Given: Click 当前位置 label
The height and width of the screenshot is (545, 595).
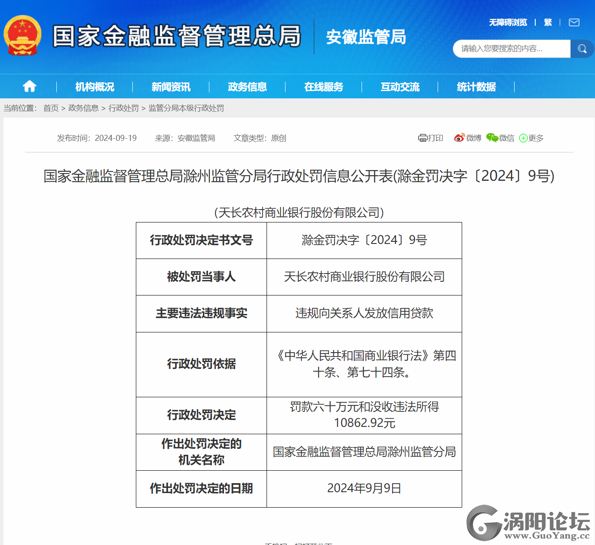Looking at the screenshot, I should click(x=20, y=108).
